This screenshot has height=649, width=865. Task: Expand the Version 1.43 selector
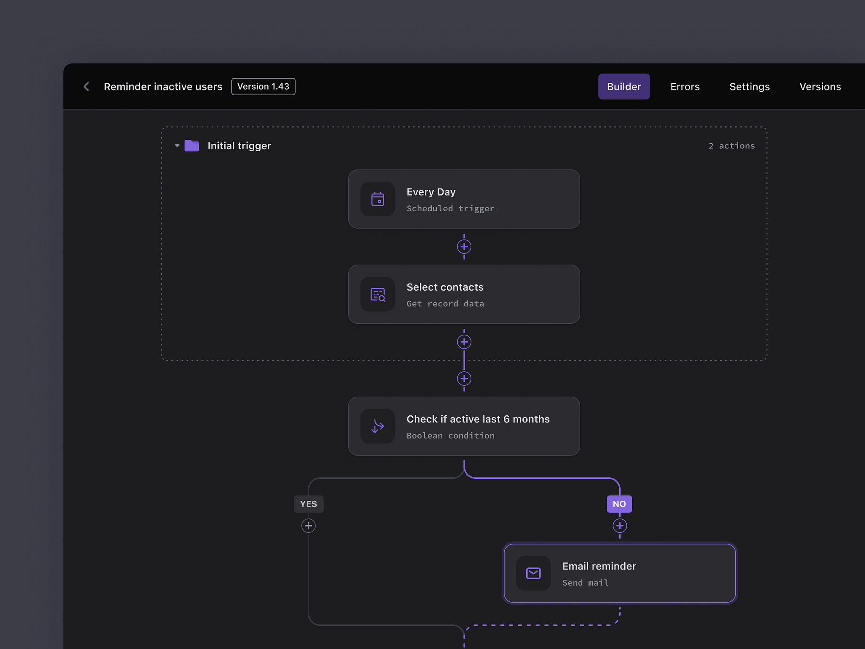click(263, 86)
